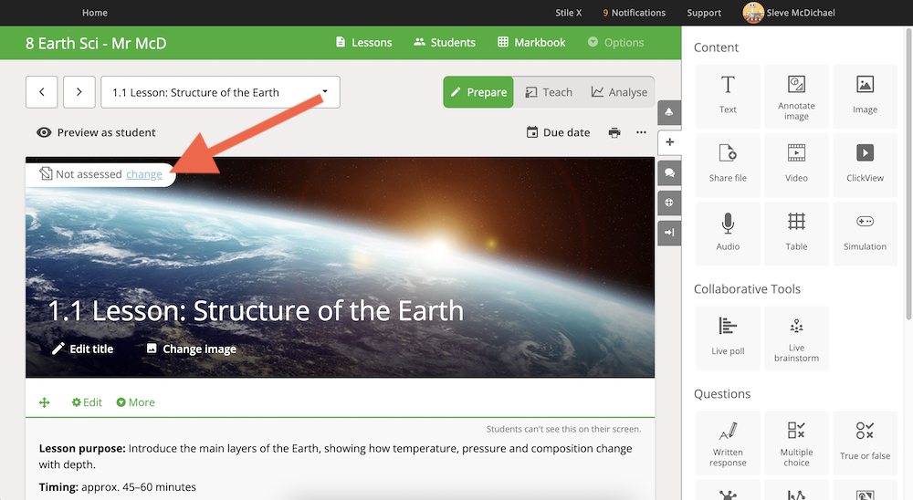The image size is (913, 500).
Task: Switch to Analyse mode
Action: click(x=619, y=92)
